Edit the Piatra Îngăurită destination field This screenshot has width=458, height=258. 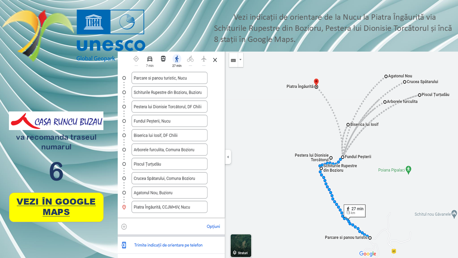click(169, 207)
